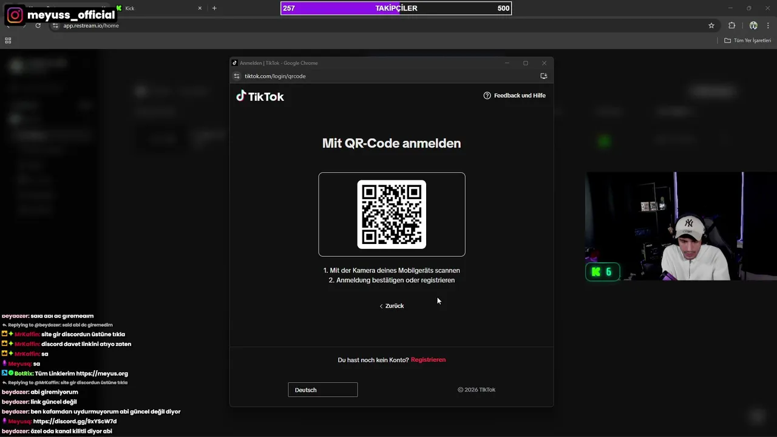Click the question mark help icon

click(487, 95)
